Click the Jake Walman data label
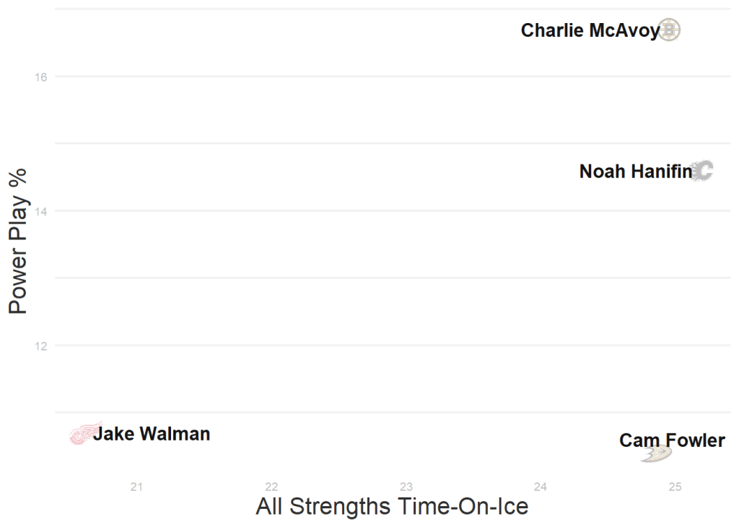Screen dimensions: 739x527 tap(152, 434)
